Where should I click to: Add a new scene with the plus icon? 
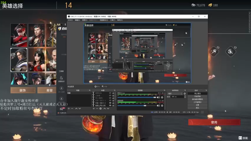(x=69, y=108)
